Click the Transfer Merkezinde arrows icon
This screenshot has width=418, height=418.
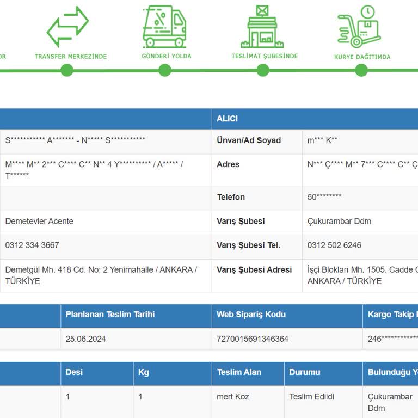[x=67, y=26]
